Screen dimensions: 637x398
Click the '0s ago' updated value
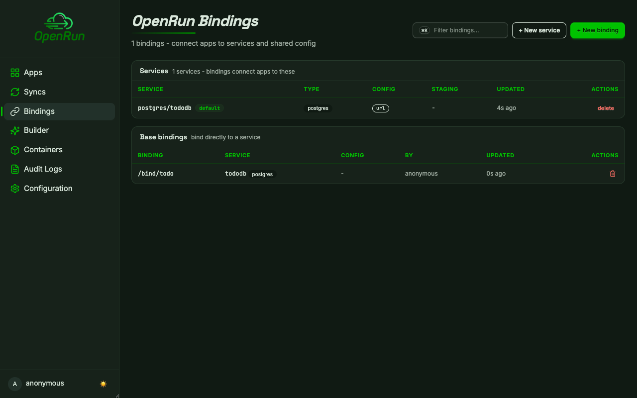(x=496, y=174)
